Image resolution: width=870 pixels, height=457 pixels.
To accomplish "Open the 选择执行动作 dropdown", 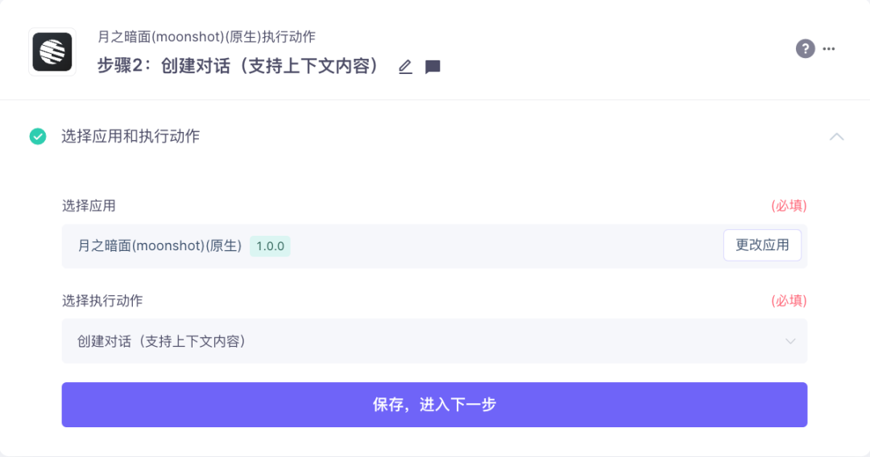I will point(434,341).
